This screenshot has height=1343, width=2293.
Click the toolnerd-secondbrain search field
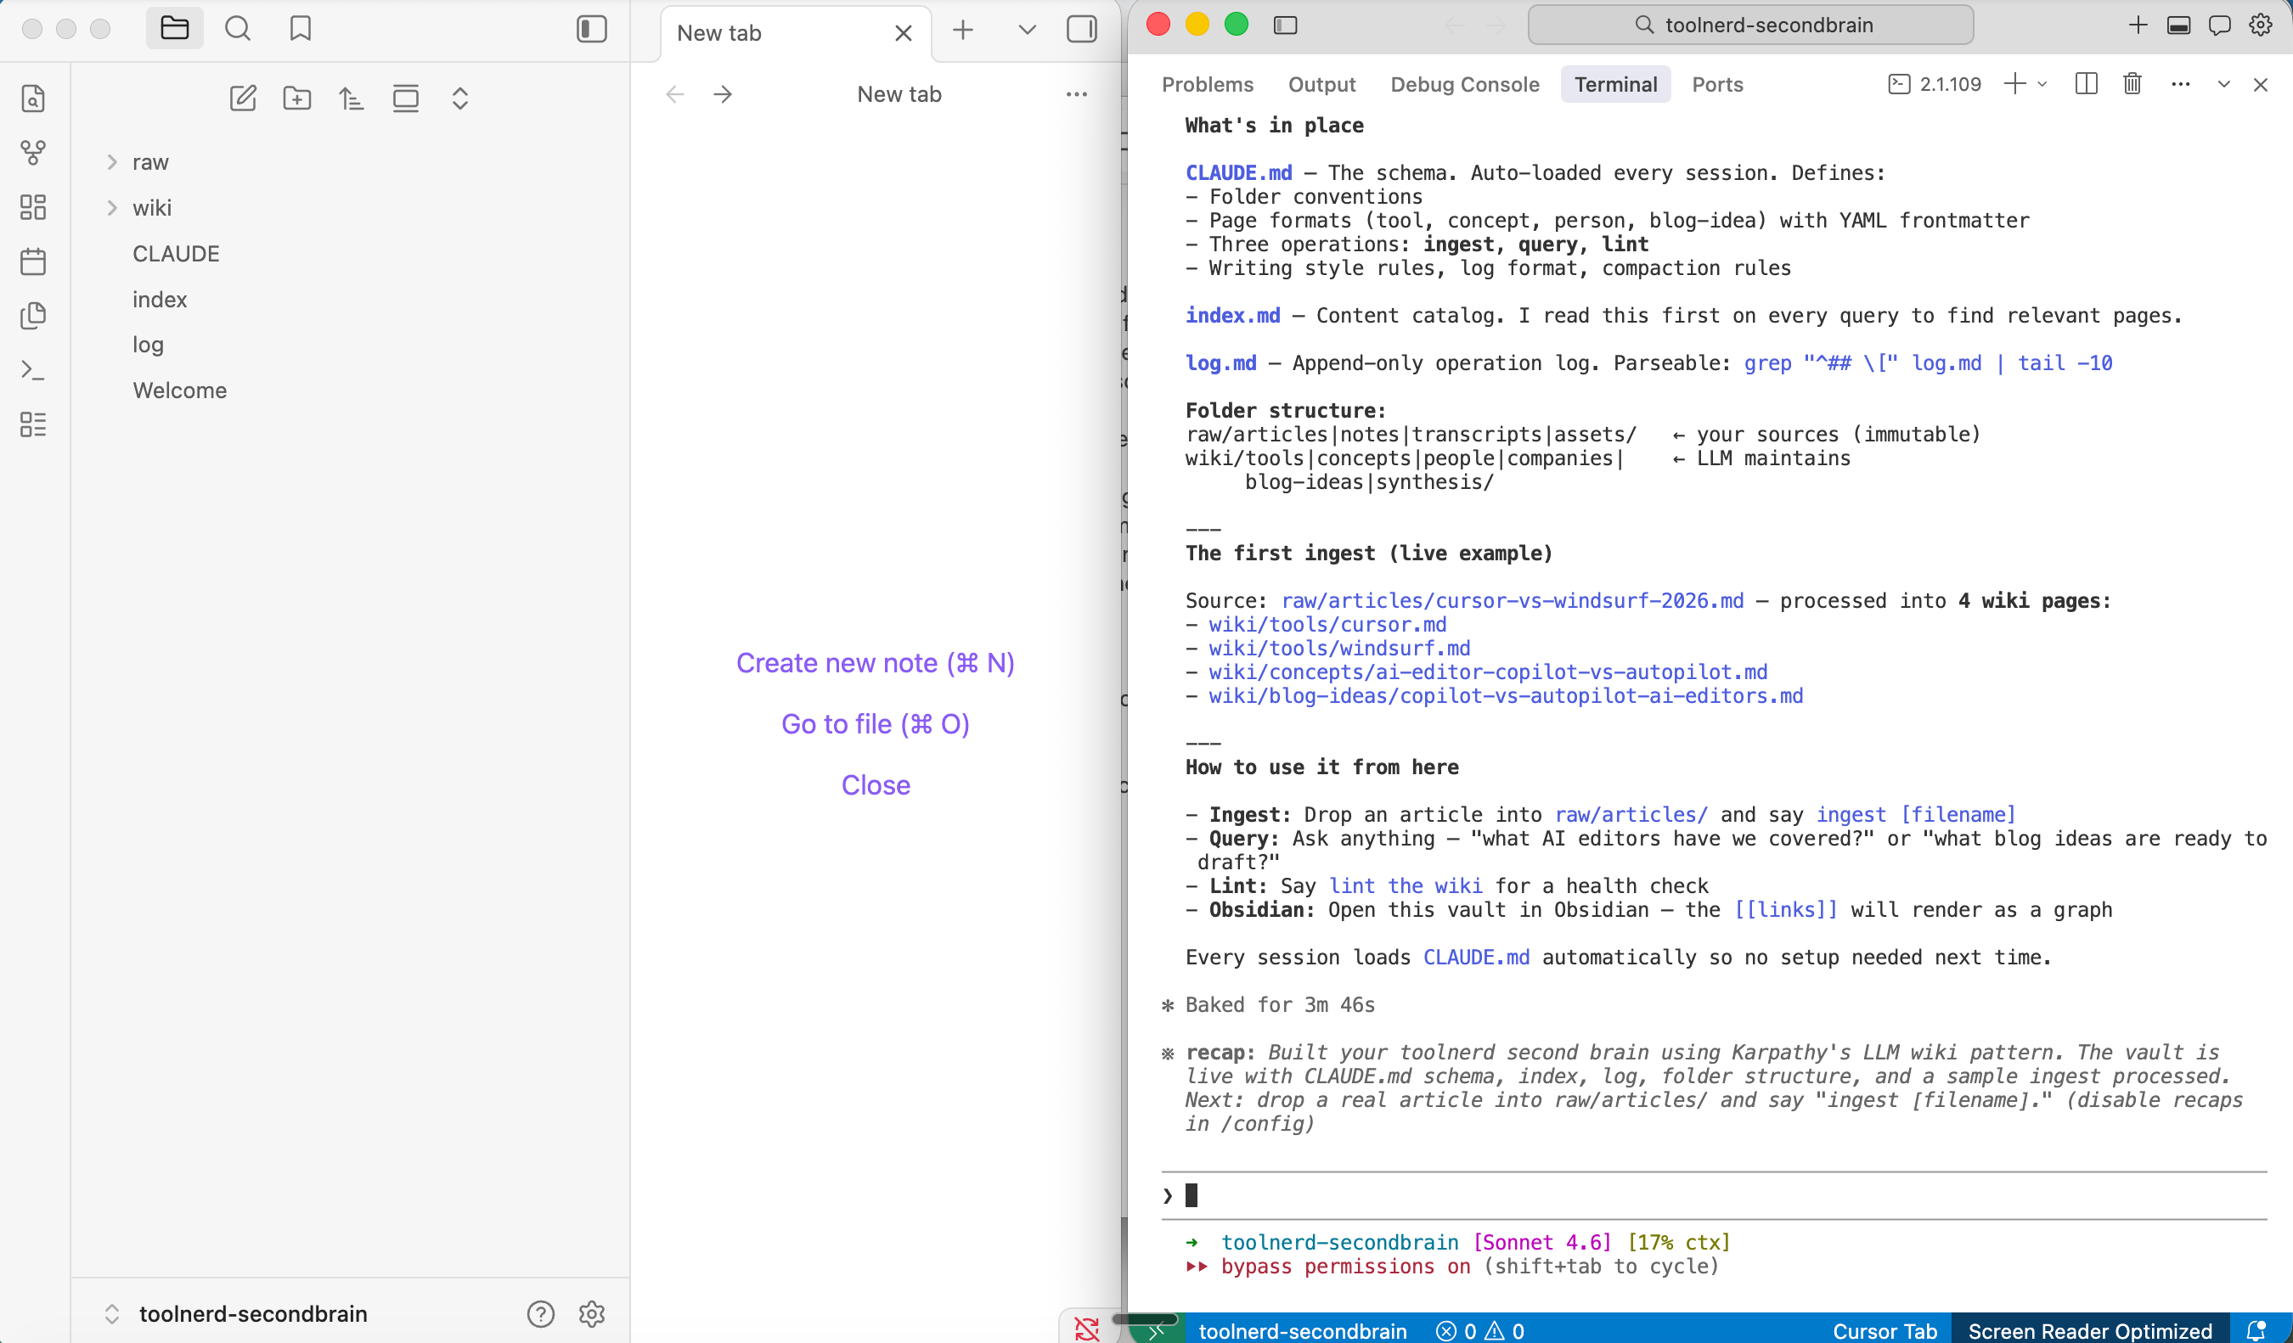(1750, 25)
